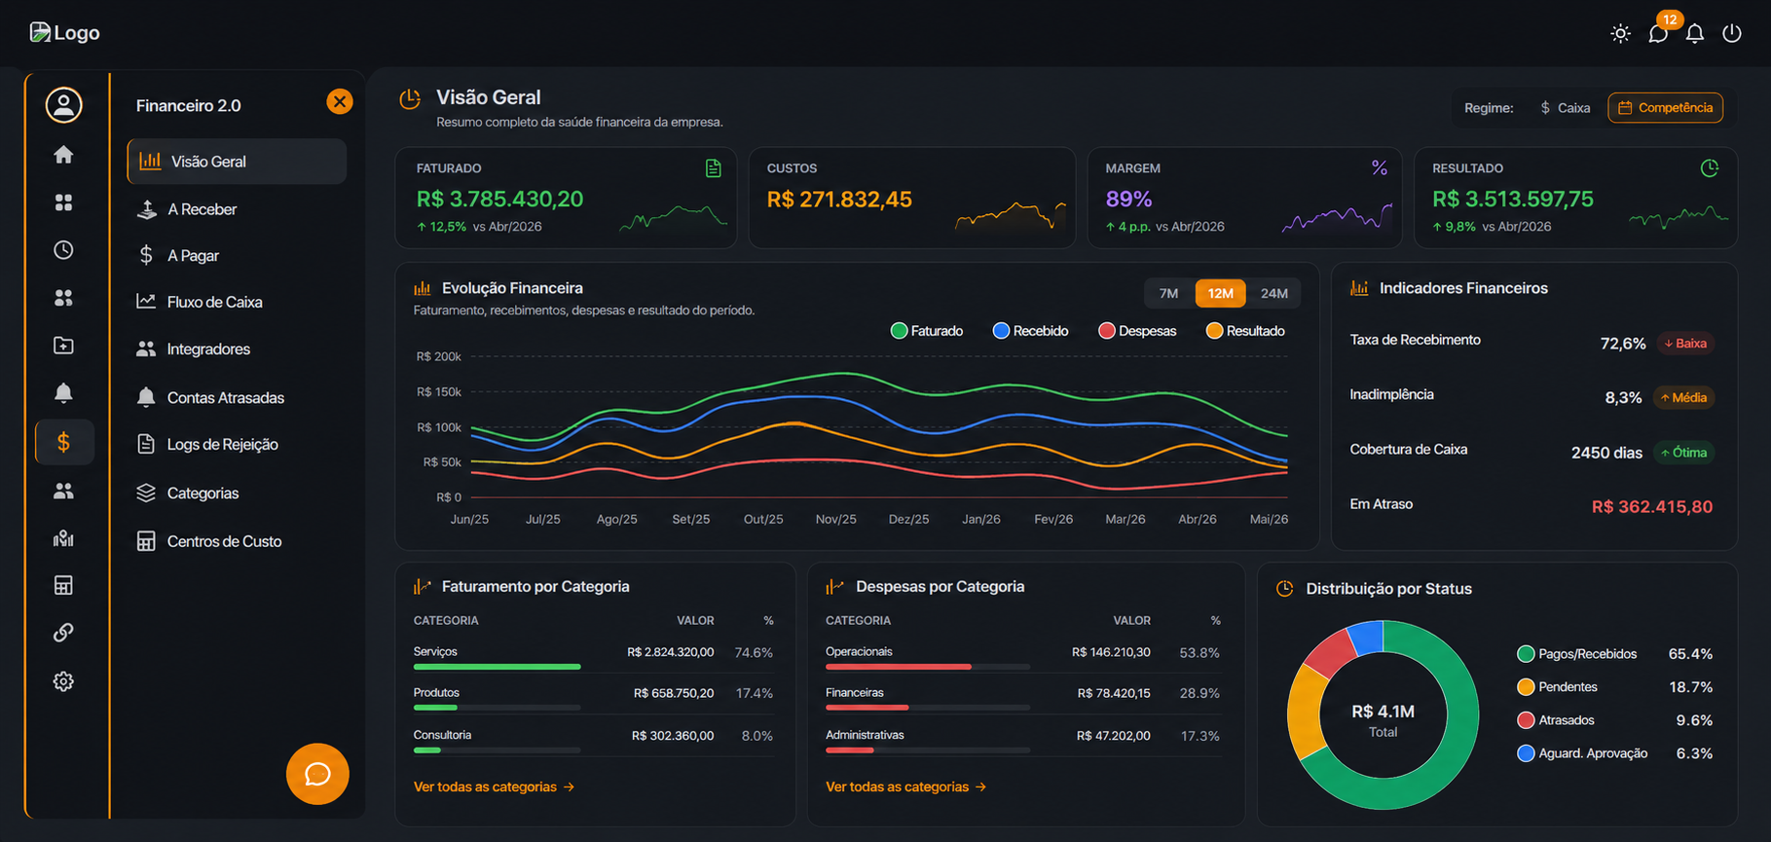Select Competência regime

click(x=1665, y=108)
